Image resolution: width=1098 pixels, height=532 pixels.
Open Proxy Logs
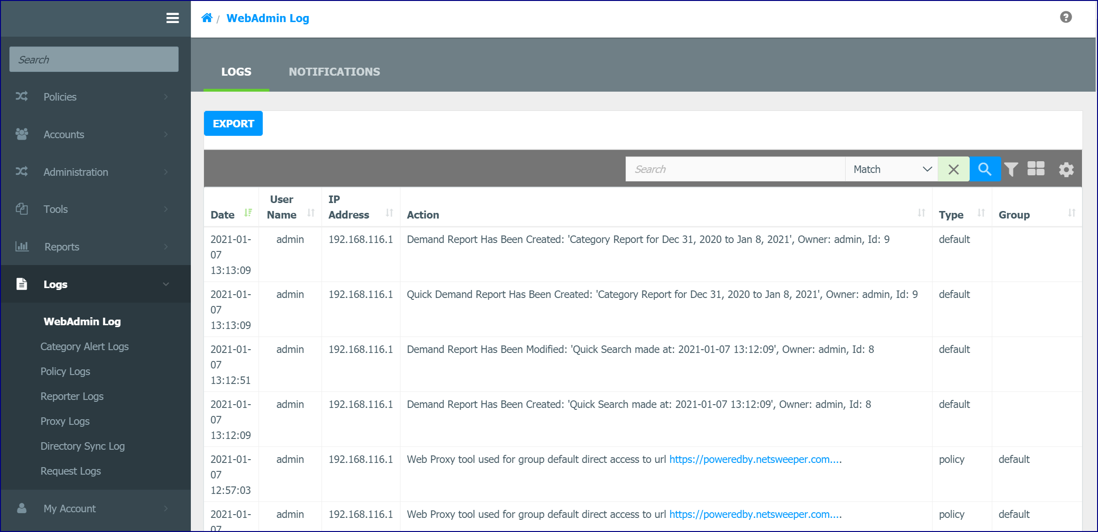[65, 421]
